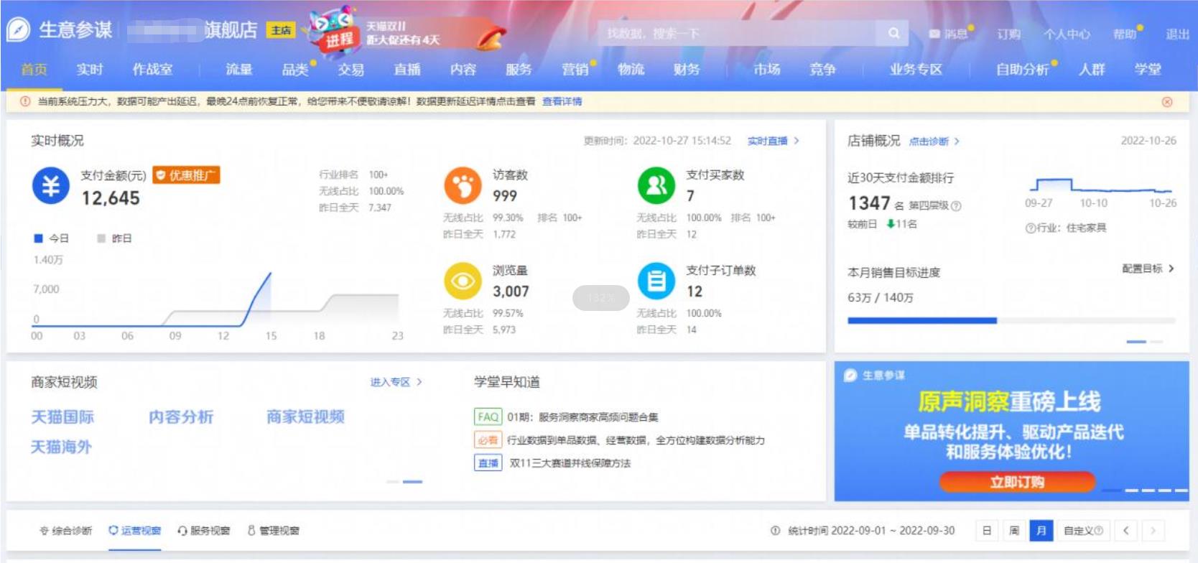Click the 支付子订单数 document icon
The height and width of the screenshot is (563, 1198).
pos(656,281)
